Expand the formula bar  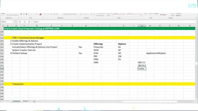click(196, 22)
